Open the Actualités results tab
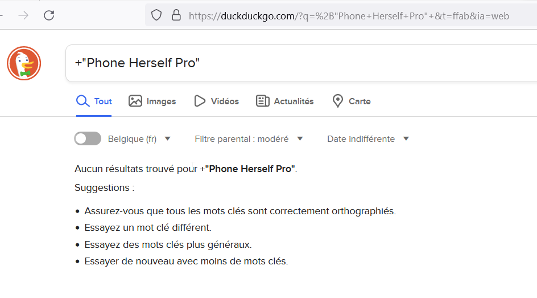Image resolution: width=537 pixels, height=298 pixels. point(294,101)
